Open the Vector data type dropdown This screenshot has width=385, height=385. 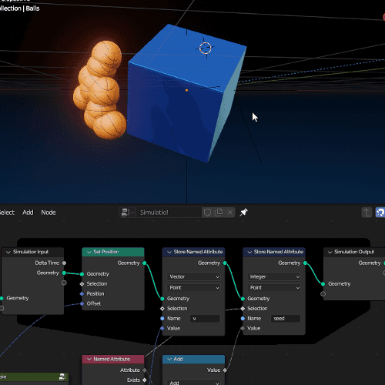coord(194,276)
